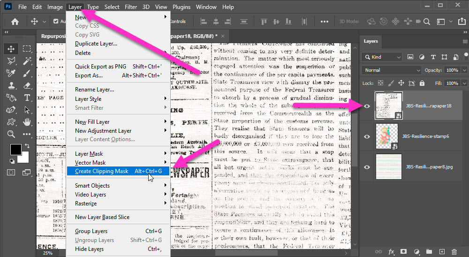Screen dimensions: 469x257
Task: Expand the Layer Style submenu
Action: [x=119, y=99]
